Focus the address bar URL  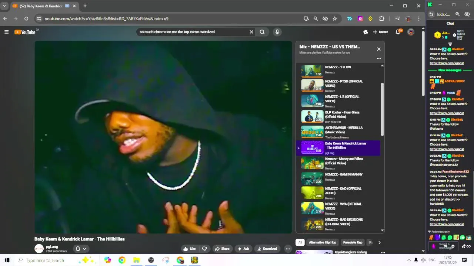107,18
